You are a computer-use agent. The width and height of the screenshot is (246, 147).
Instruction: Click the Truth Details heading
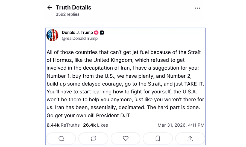[74, 8]
